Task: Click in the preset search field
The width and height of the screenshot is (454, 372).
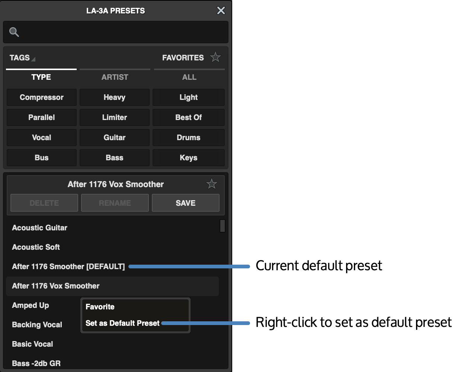Action: [x=116, y=32]
